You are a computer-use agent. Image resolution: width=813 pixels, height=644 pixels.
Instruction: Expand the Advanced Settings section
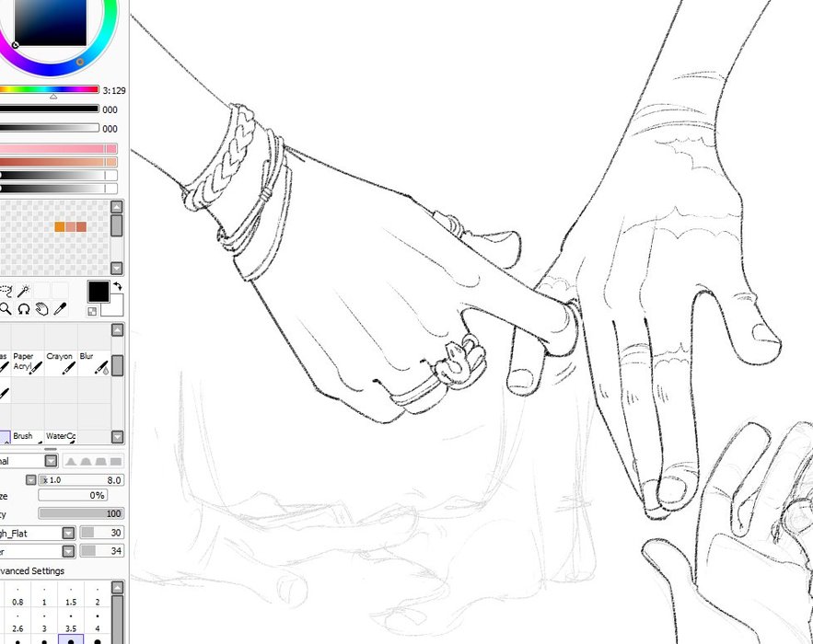[x=32, y=571]
